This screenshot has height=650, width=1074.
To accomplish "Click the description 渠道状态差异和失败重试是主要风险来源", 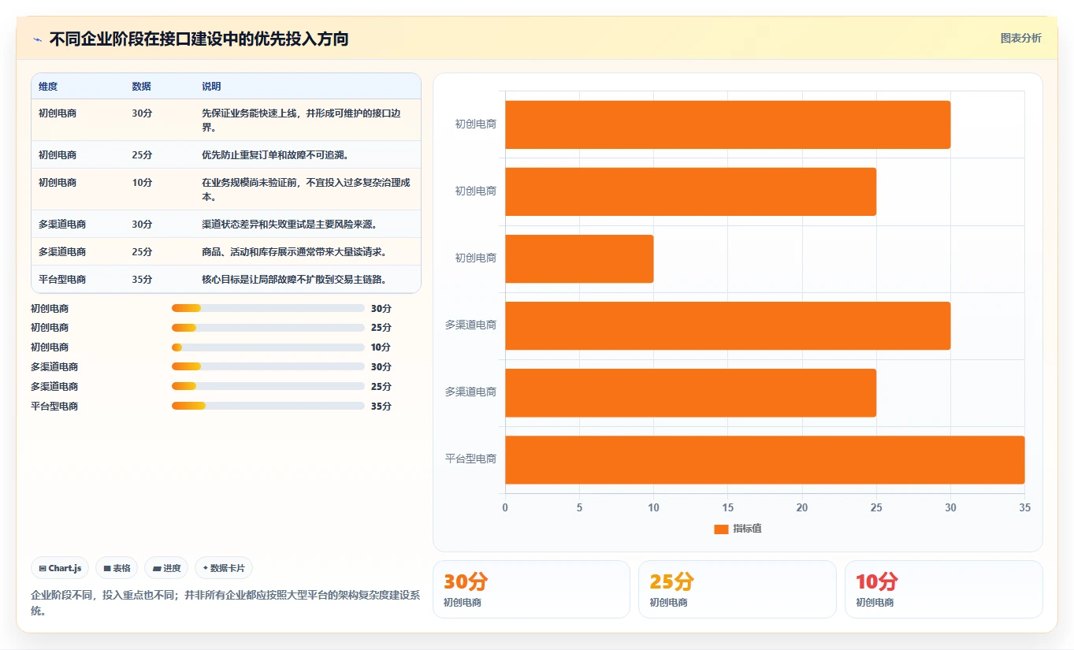I will tap(289, 225).
